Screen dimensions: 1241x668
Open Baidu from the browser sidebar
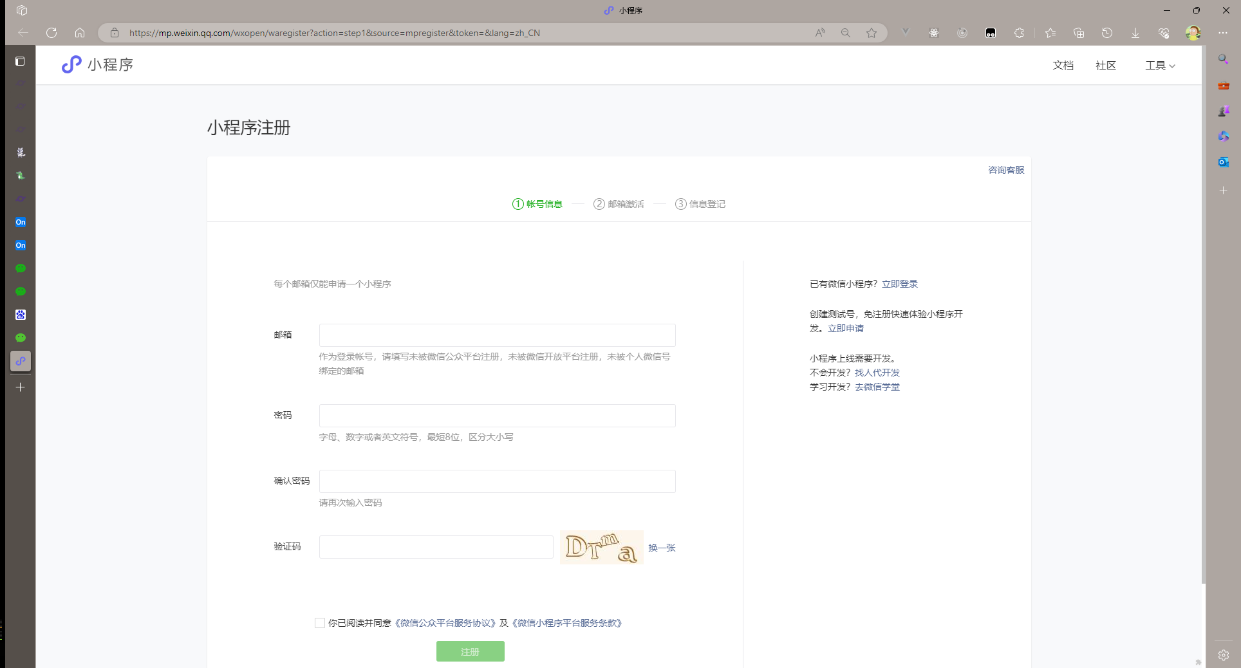coord(20,315)
